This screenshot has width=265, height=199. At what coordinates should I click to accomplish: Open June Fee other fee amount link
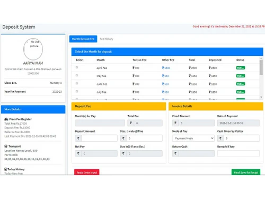pyautogui.click(x=165, y=84)
